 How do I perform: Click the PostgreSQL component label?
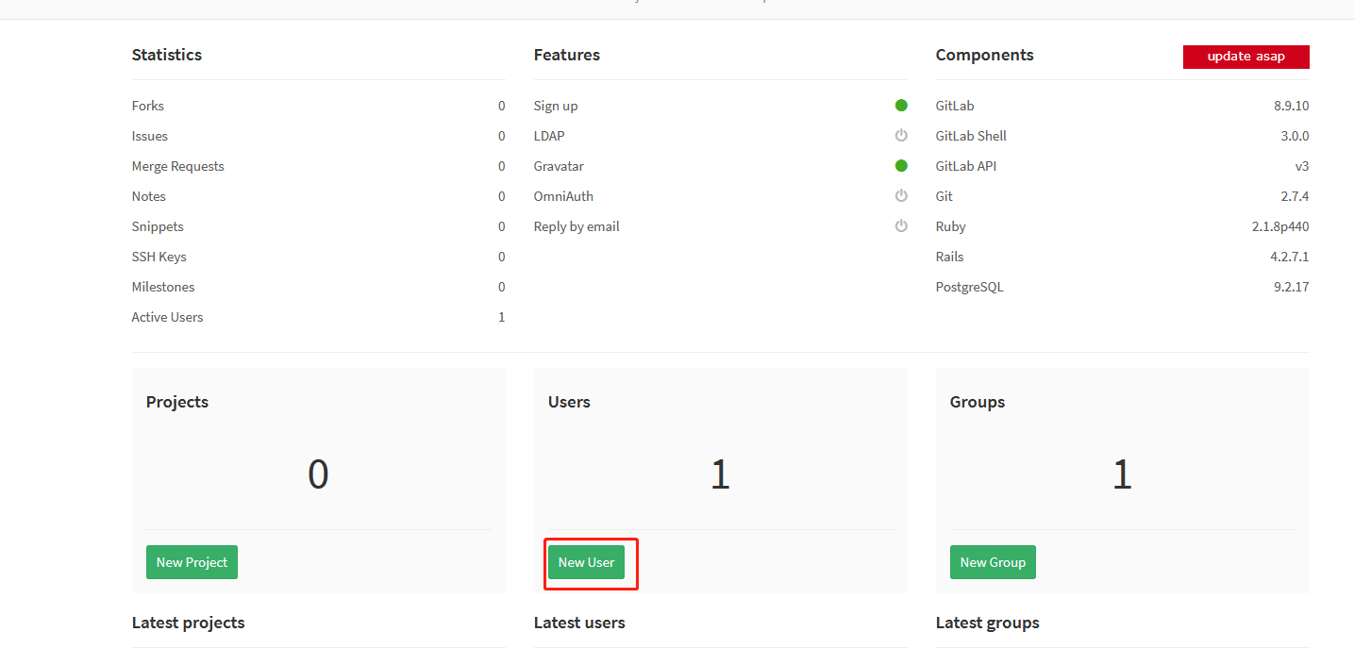pyautogui.click(x=970, y=287)
